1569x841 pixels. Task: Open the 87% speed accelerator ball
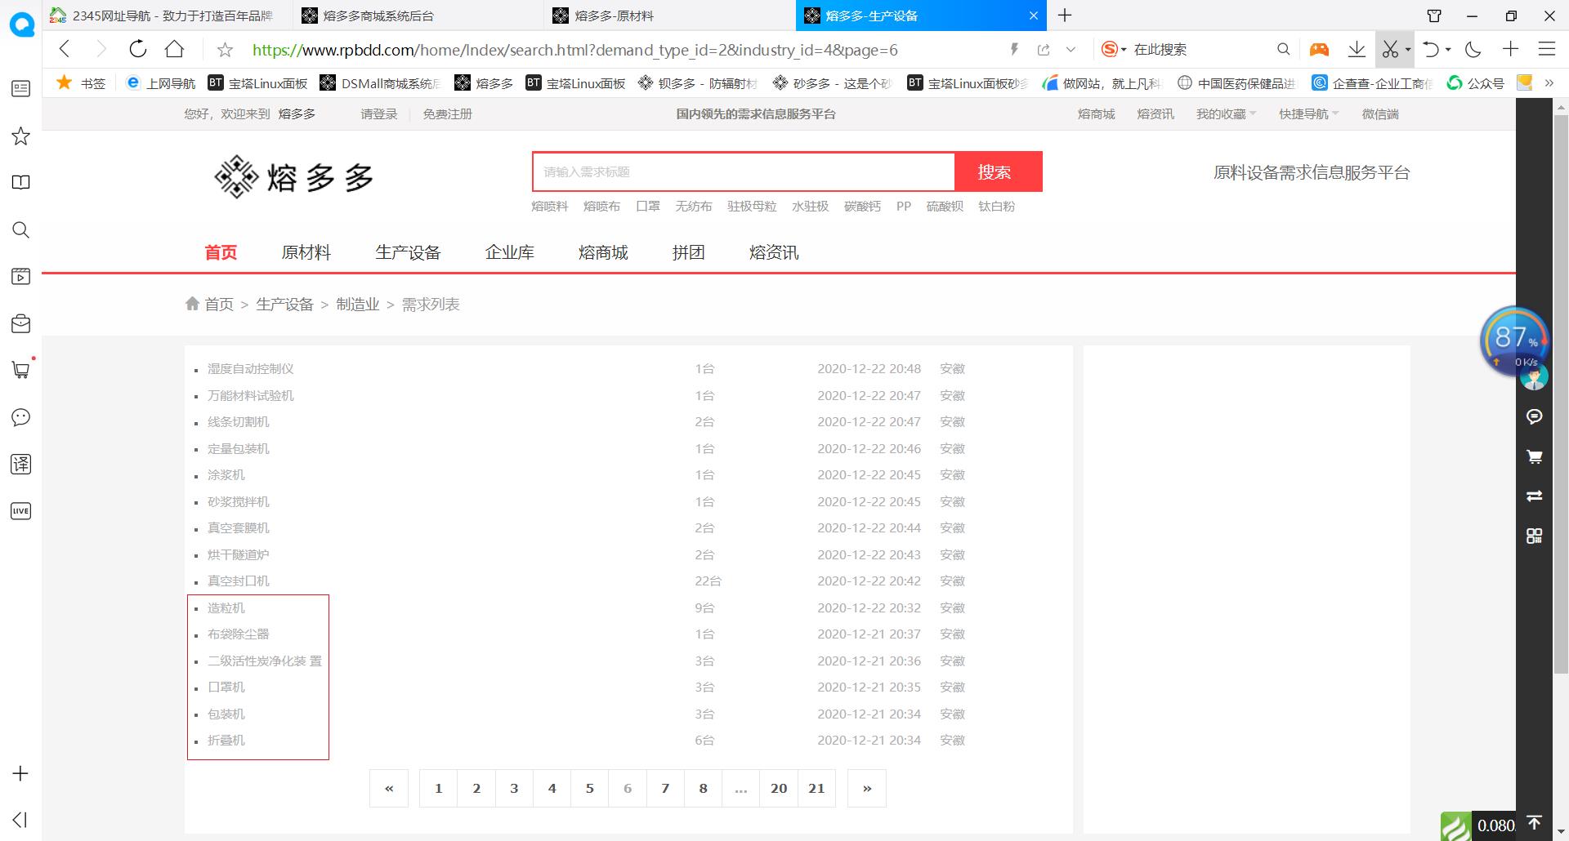pos(1514,340)
